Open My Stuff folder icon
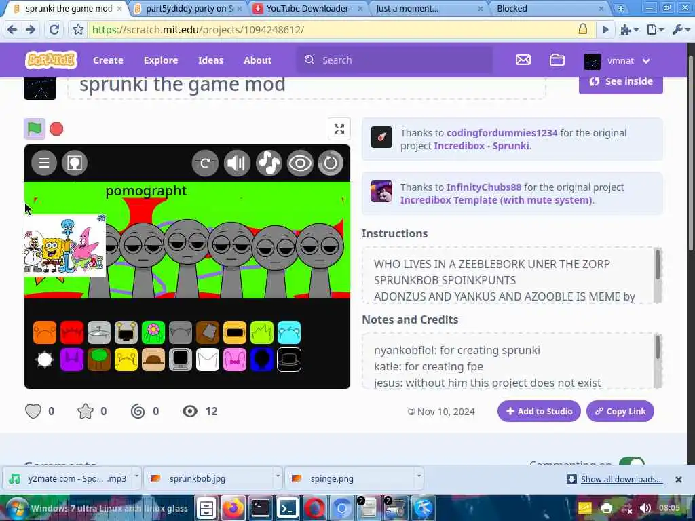 pos(557,60)
